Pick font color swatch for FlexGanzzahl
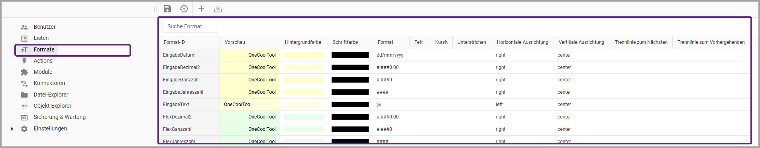This screenshot has height=148, width=760. (350, 129)
